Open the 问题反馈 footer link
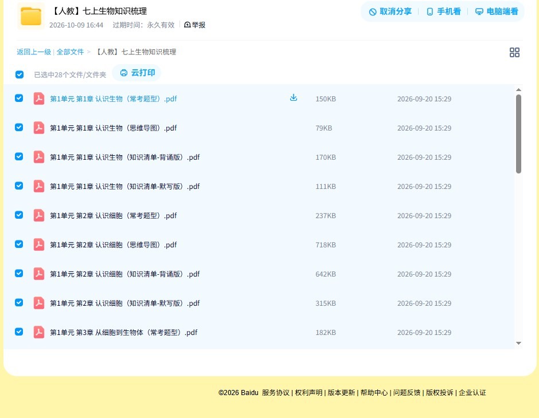 tap(407, 393)
